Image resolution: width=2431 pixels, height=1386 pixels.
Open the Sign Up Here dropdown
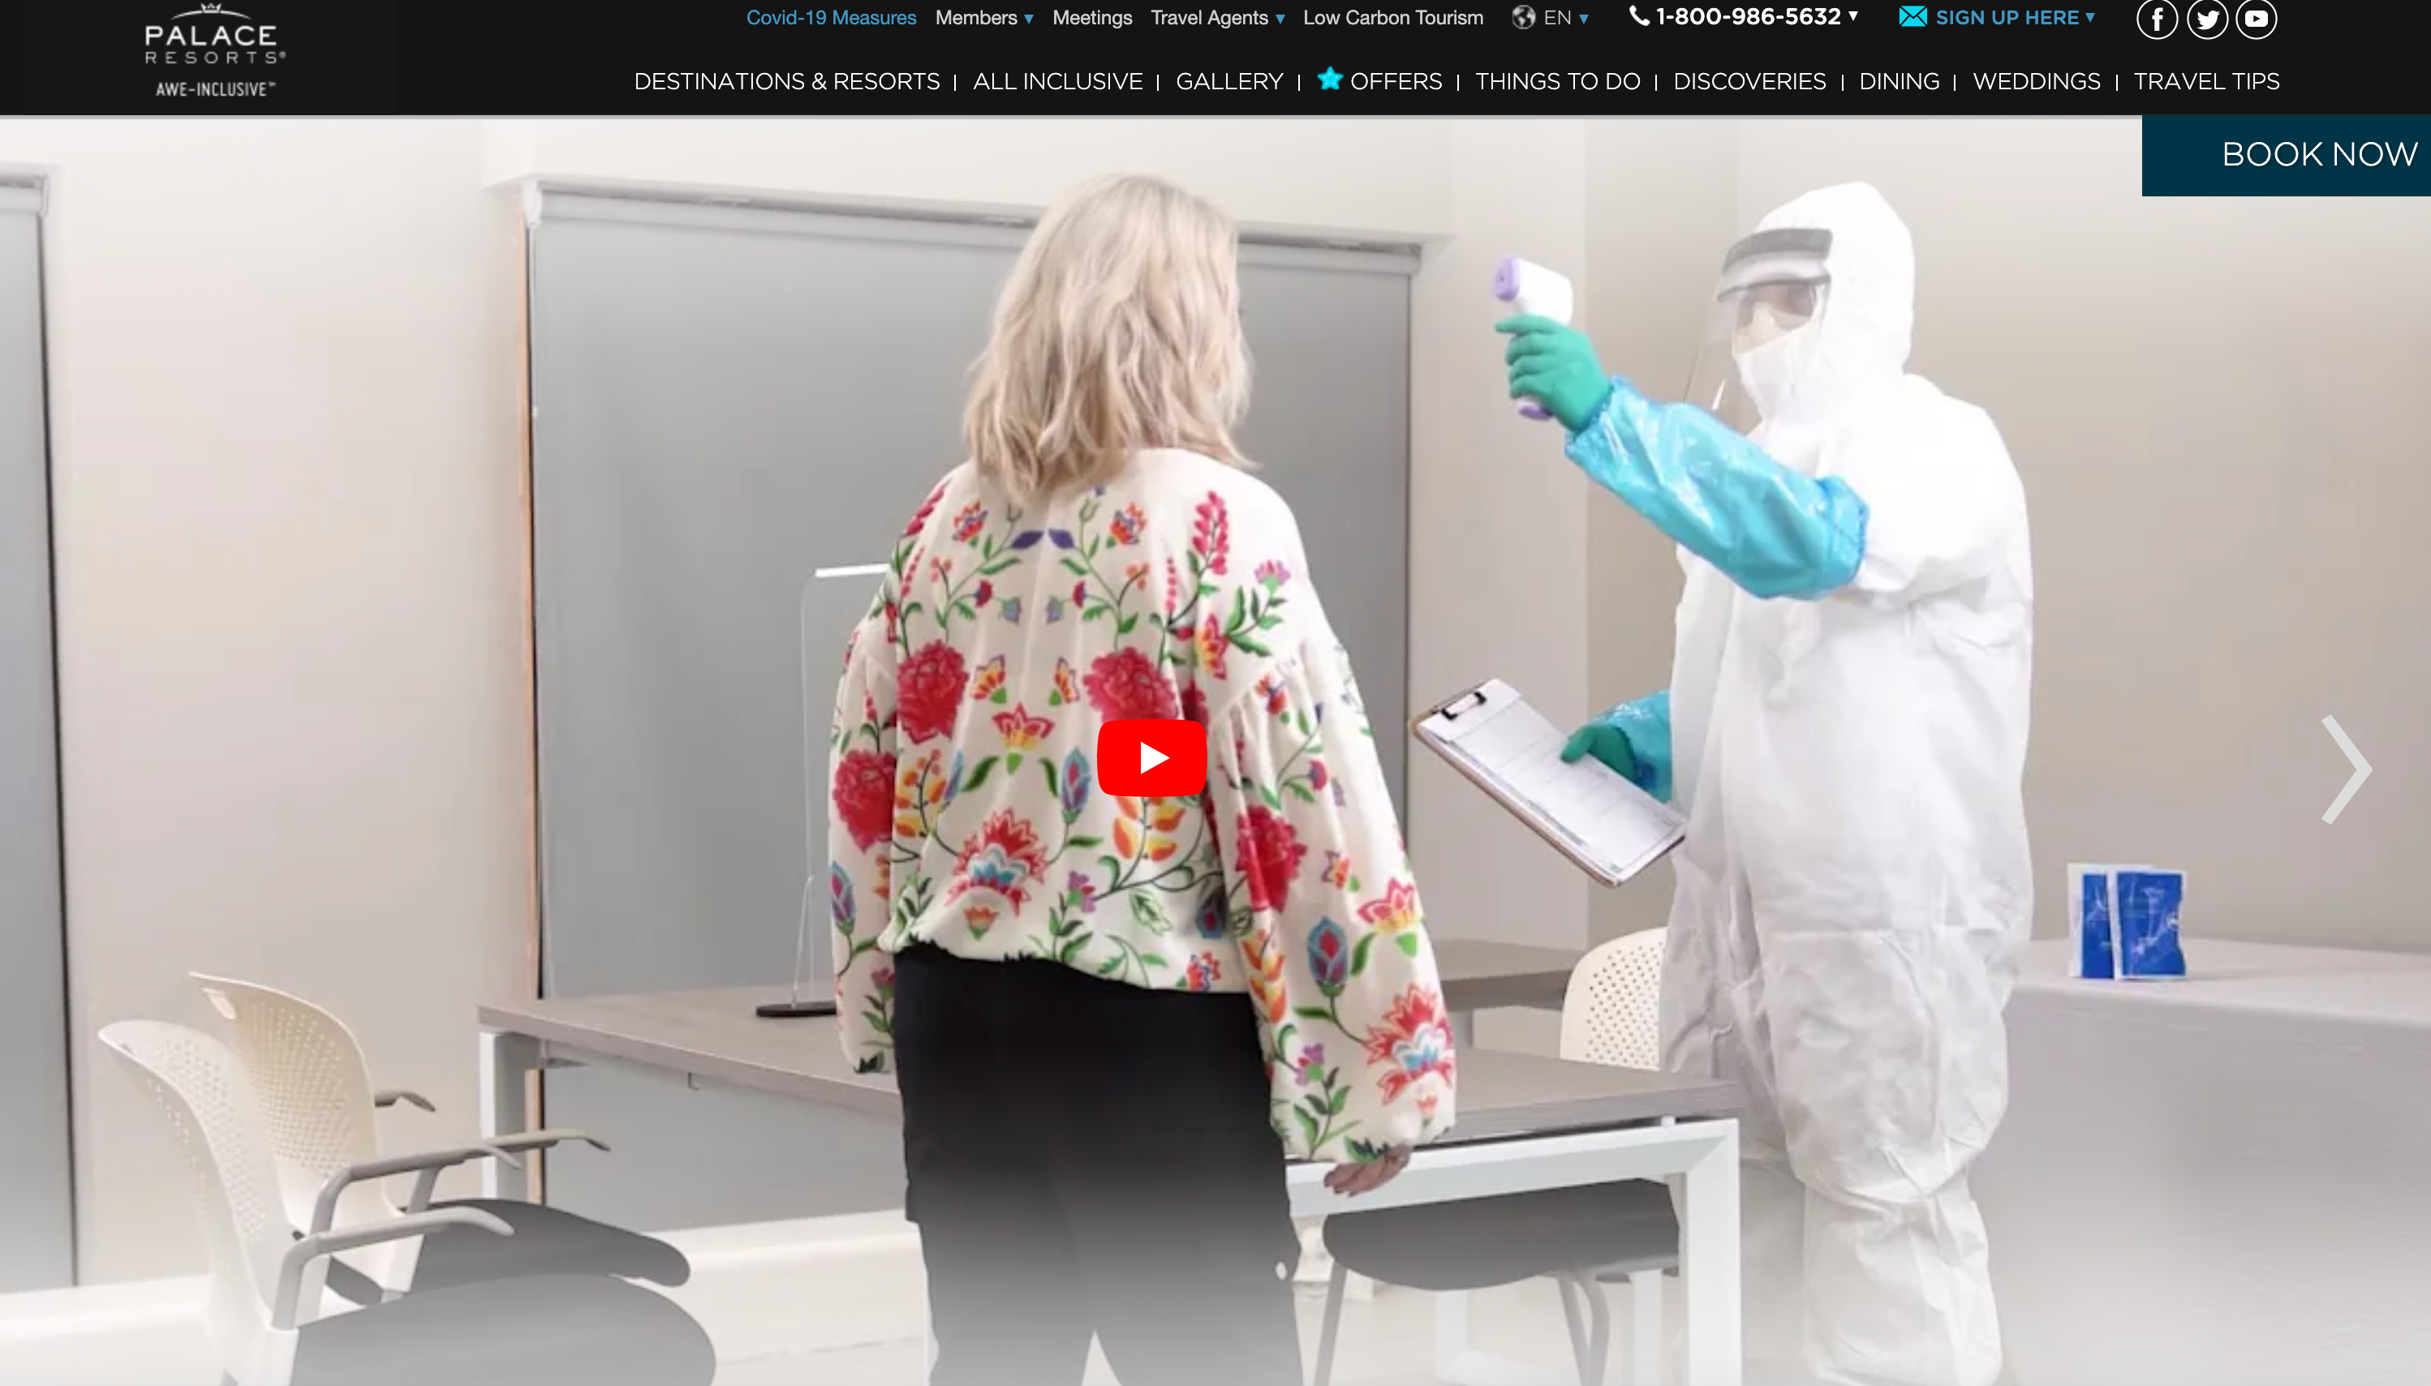[x=2014, y=18]
